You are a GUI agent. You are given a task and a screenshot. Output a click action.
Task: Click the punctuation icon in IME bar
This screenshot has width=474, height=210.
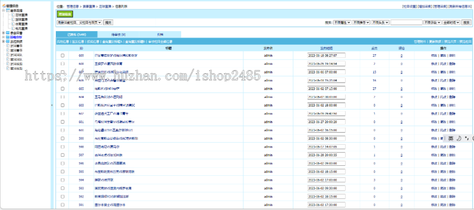tap(467, 138)
